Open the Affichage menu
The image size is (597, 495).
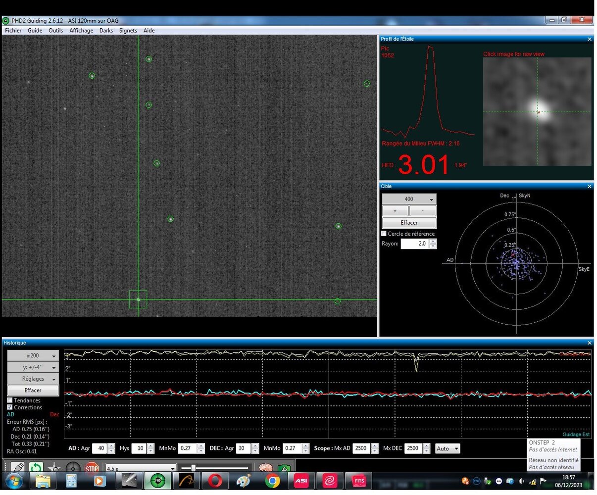pyautogui.click(x=81, y=31)
